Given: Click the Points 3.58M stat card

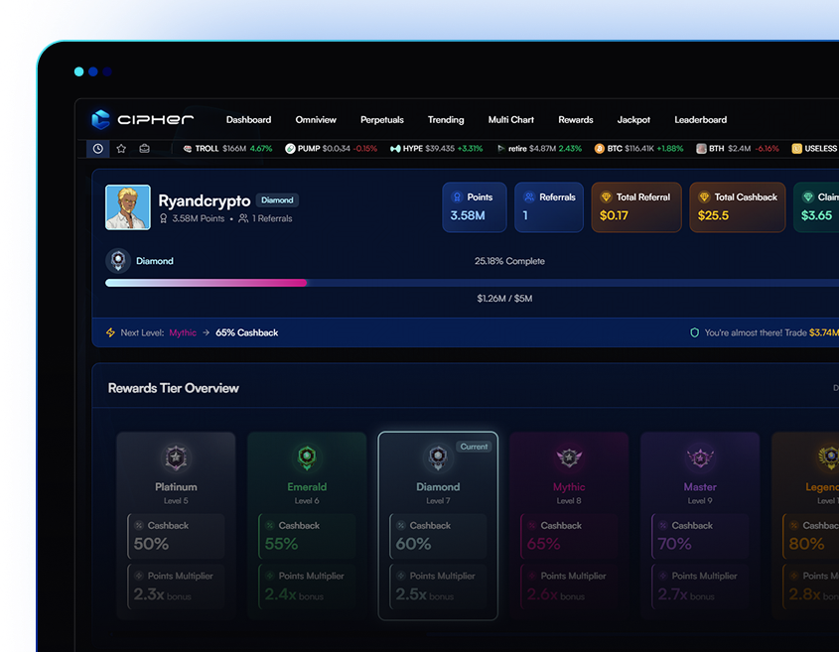Looking at the screenshot, I should tap(474, 206).
